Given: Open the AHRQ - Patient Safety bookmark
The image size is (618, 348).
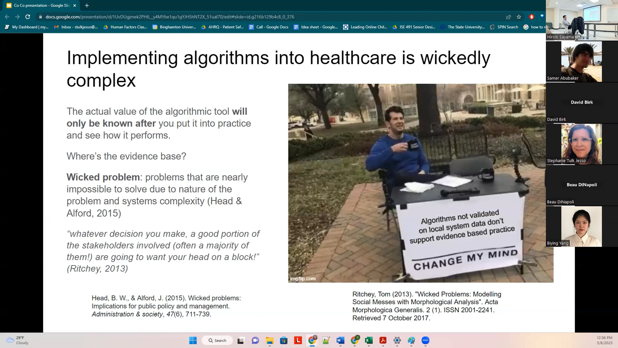Looking at the screenshot, I should click(222, 27).
